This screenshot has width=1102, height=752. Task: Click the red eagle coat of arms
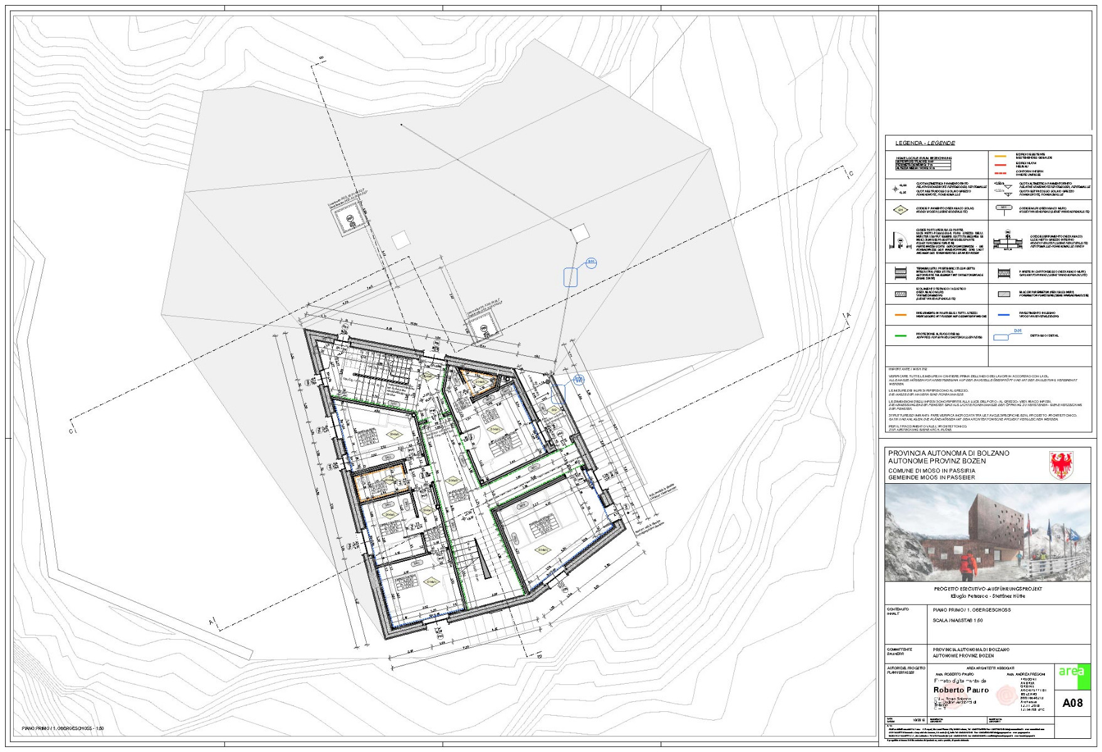pos(1061,465)
